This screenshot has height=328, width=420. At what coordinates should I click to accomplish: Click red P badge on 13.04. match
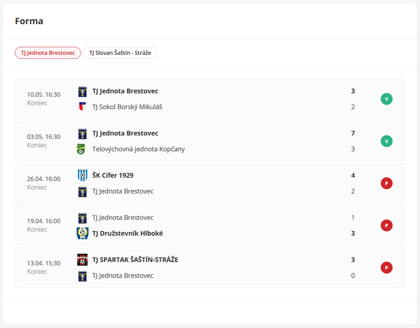coord(386,268)
